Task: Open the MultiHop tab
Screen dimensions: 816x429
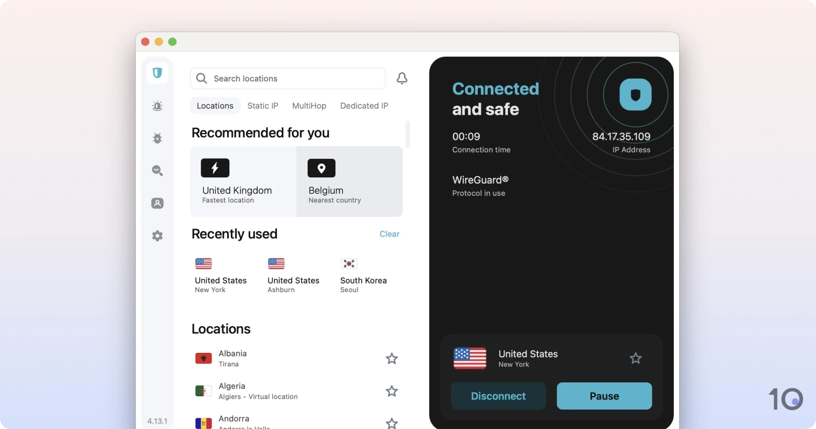Action: point(309,106)
